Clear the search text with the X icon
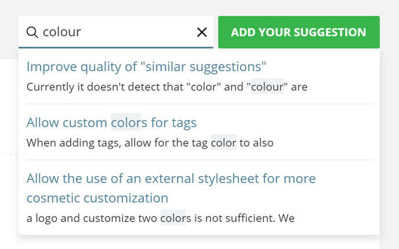 [202, 32]
